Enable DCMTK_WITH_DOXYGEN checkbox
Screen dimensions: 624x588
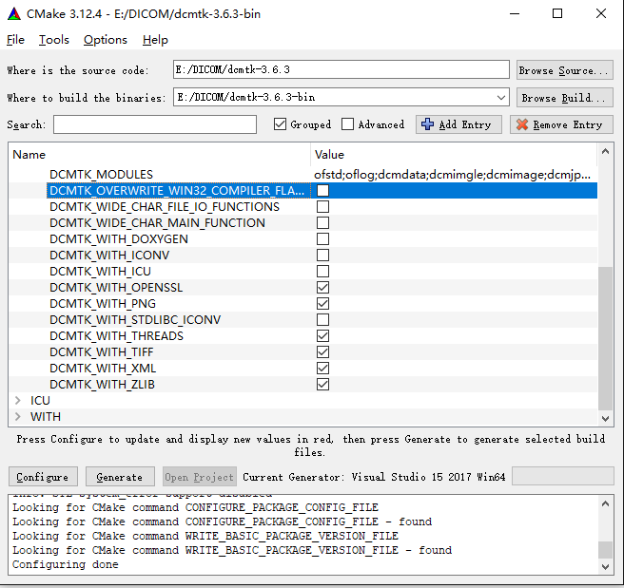(322, 239)
